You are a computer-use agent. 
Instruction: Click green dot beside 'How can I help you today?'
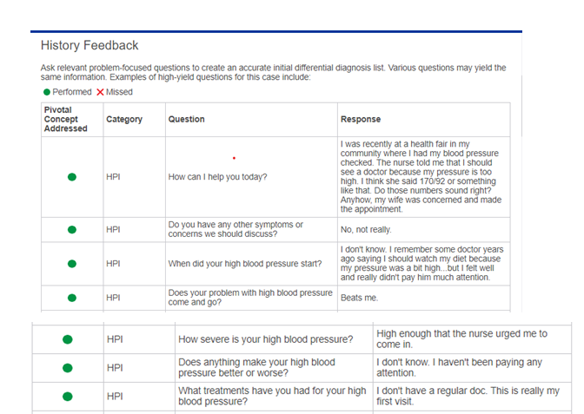point(72,177)
